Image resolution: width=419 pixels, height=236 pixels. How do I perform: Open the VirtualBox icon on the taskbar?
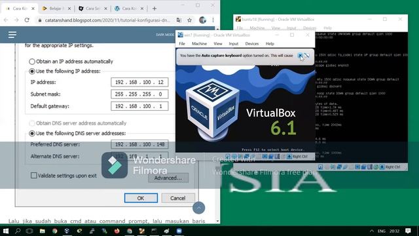click(67, 231)
